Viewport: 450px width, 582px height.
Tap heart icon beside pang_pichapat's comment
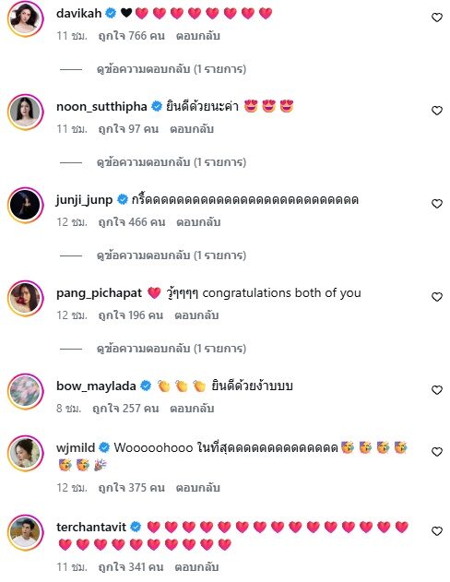(x=437, y=297)
